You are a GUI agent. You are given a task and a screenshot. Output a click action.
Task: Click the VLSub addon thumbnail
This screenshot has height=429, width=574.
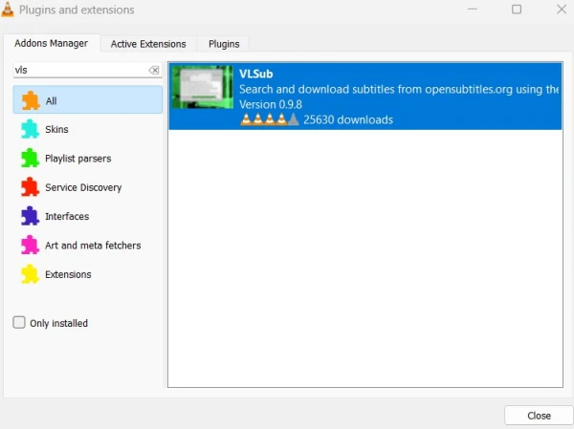(x=203, y=87)
